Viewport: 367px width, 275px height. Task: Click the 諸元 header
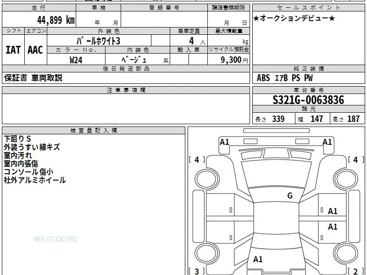[308, 109]
